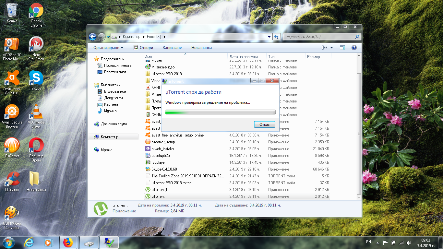The height and width of the screenshot is (249, 443).
Task: Select the CCleaner desktop shortcut
Action: (12, 182)
